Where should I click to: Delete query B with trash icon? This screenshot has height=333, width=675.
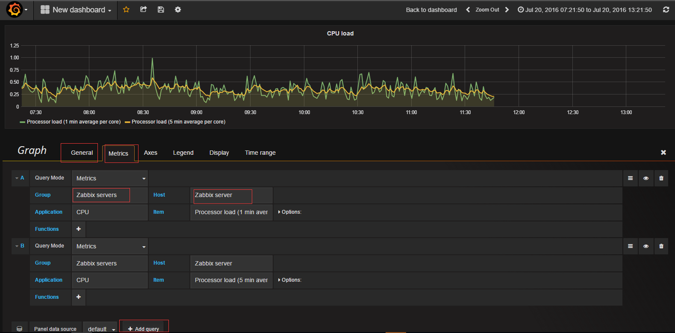[661, 246]
